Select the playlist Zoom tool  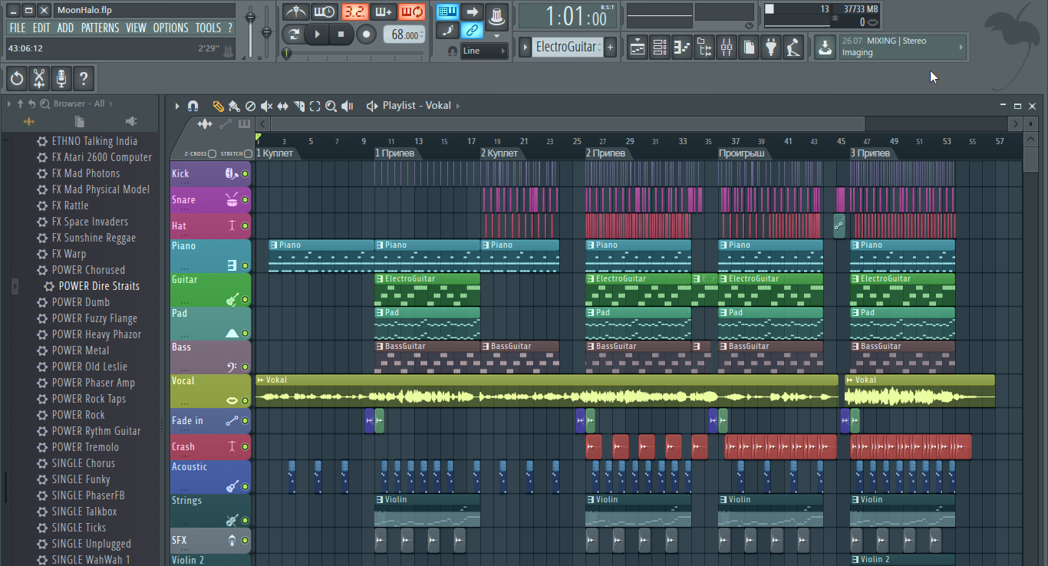[x=331, y=106]
